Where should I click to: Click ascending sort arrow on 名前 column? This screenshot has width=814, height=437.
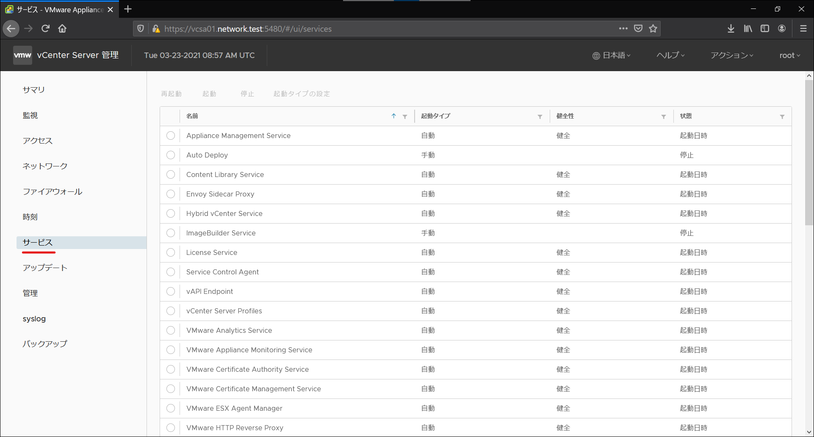click(393, 116)
